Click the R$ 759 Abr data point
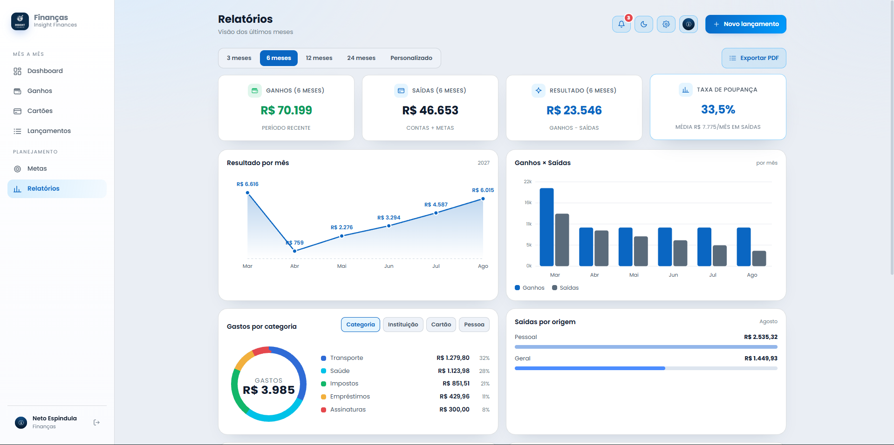Screen dimensions: 894x445 pyautogui.click(x=294, y=251)
